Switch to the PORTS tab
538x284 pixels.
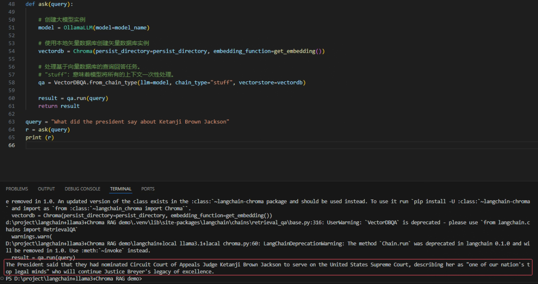point(148,189)
